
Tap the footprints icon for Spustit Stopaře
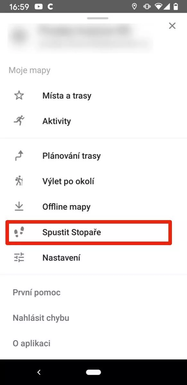tap(19, 232)
